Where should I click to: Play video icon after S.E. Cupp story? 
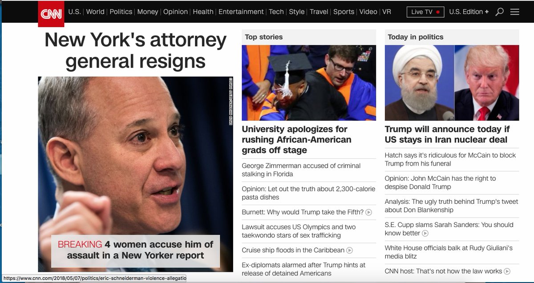pos(425,233)
